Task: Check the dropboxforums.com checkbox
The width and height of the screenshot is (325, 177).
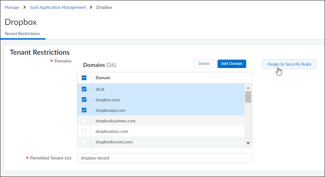Action: pos(84,142)
